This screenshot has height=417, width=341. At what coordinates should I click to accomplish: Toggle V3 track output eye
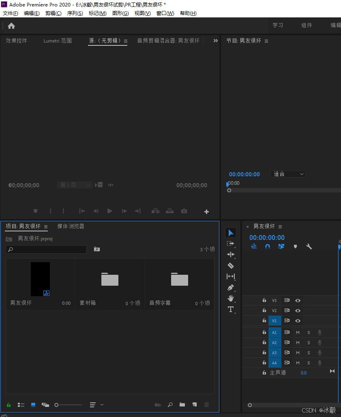pyautogui.click(x=298, y=301)
